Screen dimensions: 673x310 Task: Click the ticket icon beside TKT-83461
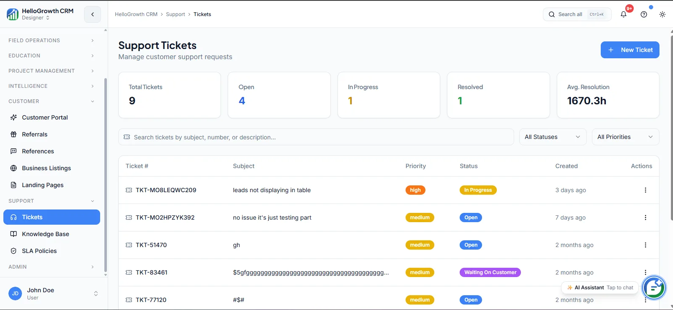click(x=129, y=272)
